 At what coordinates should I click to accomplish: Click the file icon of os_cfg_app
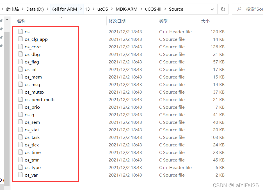[x=20, y=39]
